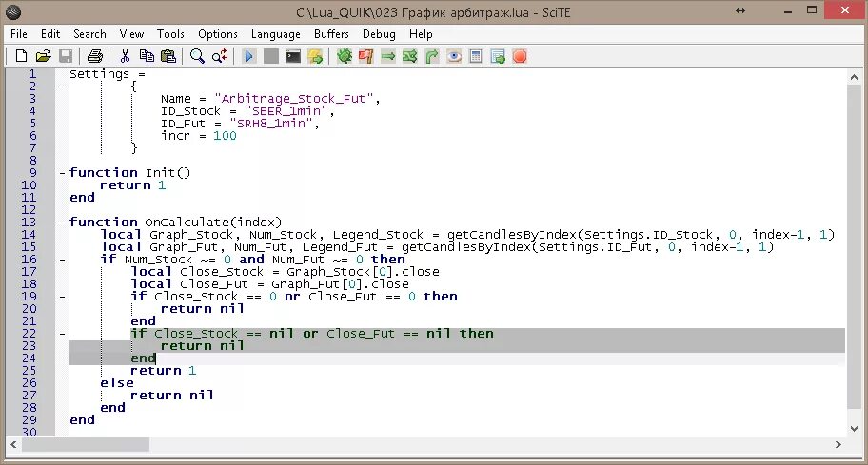Viewport: 868px width, 465px height.
Task: Collapse the Close_Stock == nil fold at line 22
Action: coord(62,334)
